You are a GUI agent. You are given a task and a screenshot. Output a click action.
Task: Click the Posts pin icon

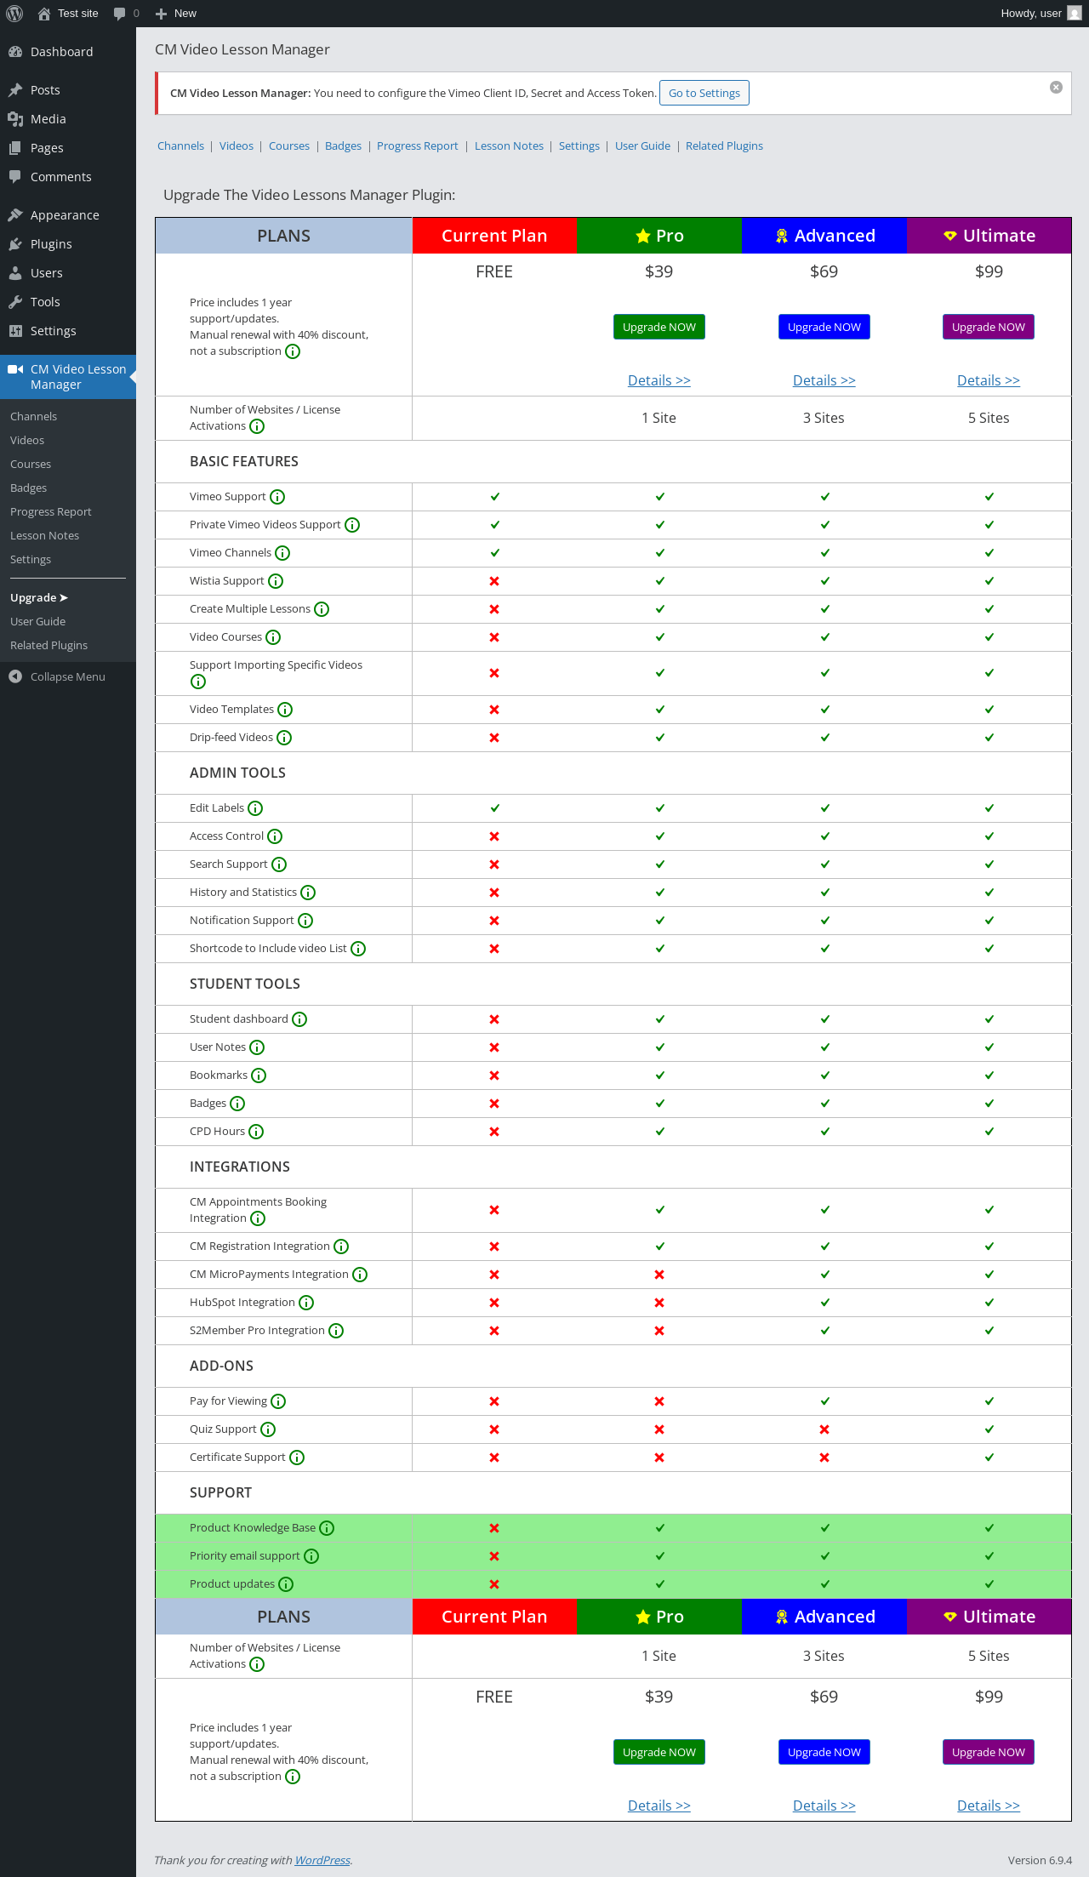pyautogui.click(x=15, y=90)
